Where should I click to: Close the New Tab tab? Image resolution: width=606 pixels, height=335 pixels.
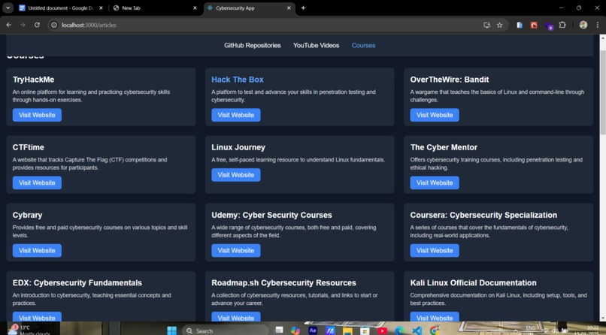pyautogui.click(x=195, y=8)
